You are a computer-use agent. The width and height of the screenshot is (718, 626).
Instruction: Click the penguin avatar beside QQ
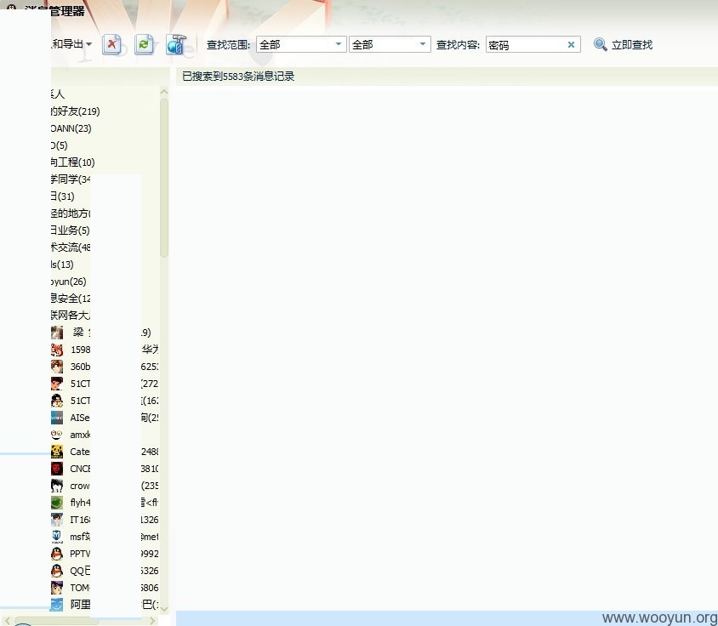click(57, 571)
